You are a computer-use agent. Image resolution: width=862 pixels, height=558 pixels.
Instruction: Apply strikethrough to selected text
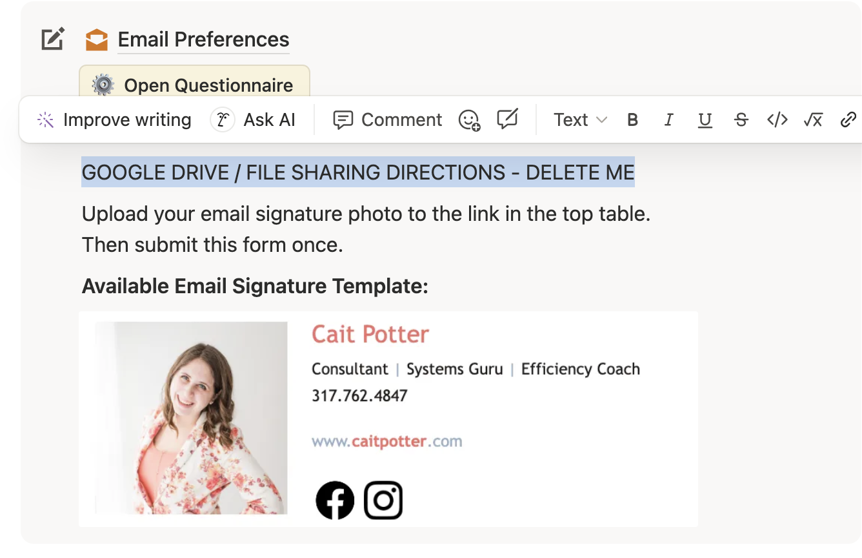point(741,120)
